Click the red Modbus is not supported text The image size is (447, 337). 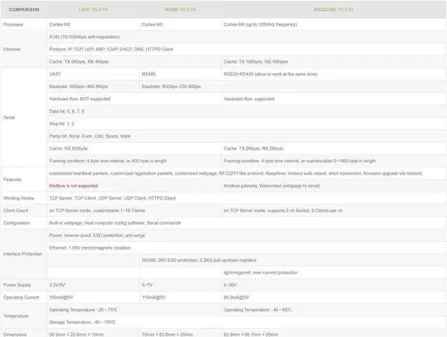click(x=73, y=186)
